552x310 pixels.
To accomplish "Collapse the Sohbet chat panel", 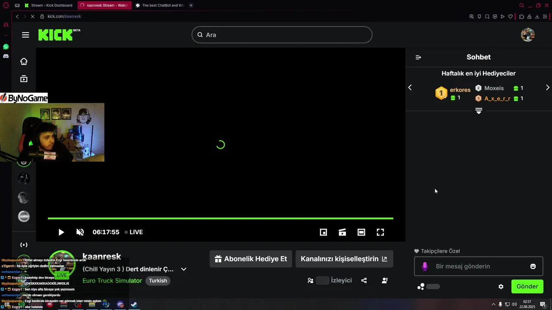I will 418,57.
